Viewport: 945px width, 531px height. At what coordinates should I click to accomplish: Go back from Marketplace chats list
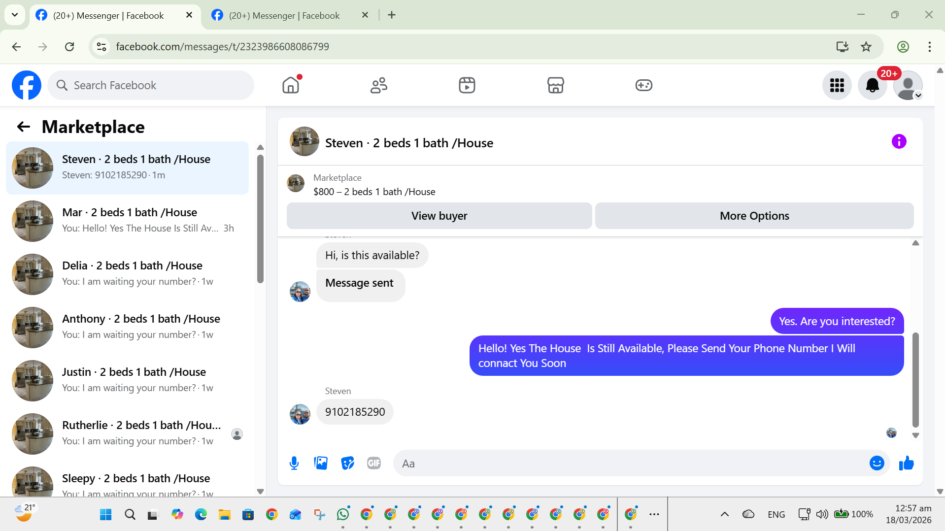[24, 127]
